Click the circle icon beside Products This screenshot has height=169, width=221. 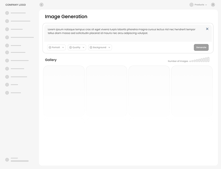(x=191, y=5)
